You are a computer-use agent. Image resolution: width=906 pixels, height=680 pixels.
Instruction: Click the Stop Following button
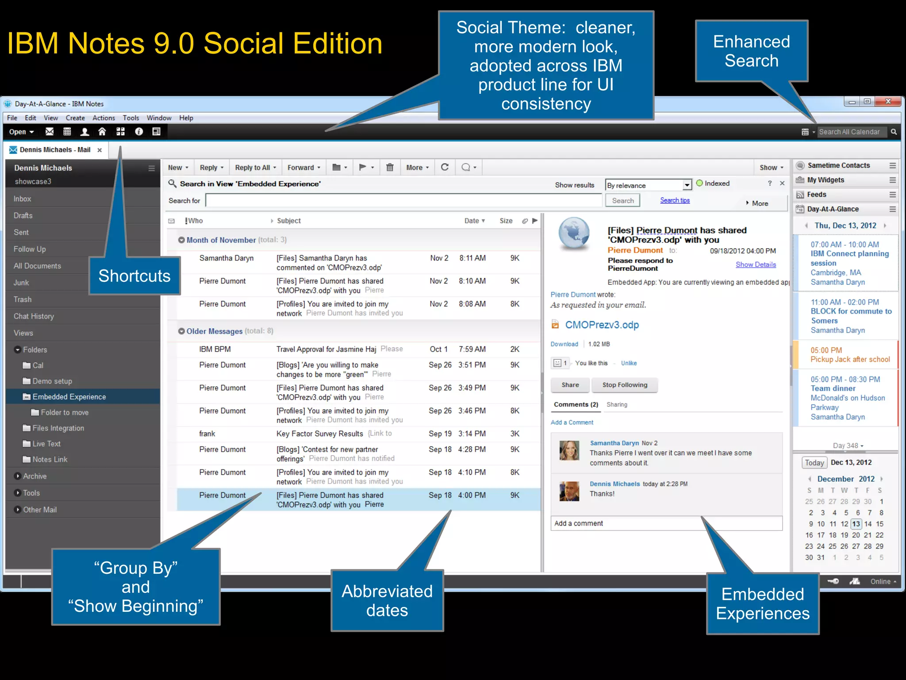(x=625, y=385)
